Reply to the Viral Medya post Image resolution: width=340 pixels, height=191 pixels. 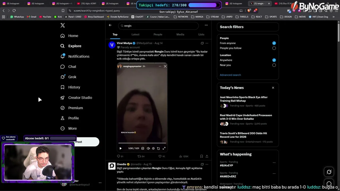point(120,156)
